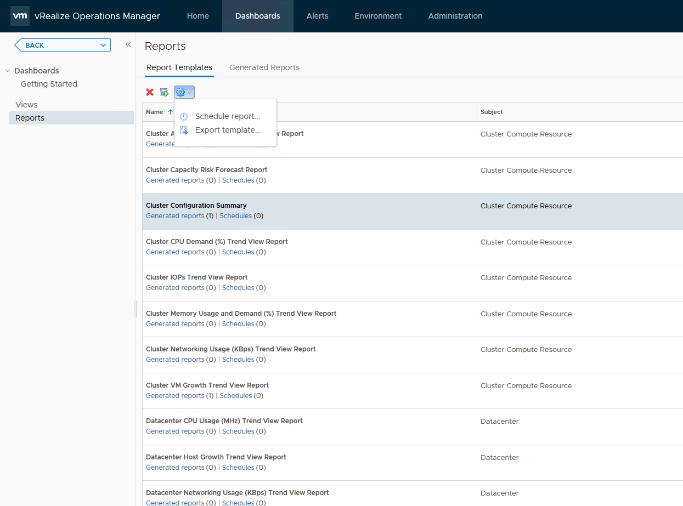Open Generated reports for Cluster Configuration Summary
The height and width of the screenshot is (506, 683).
coord(175,216)
